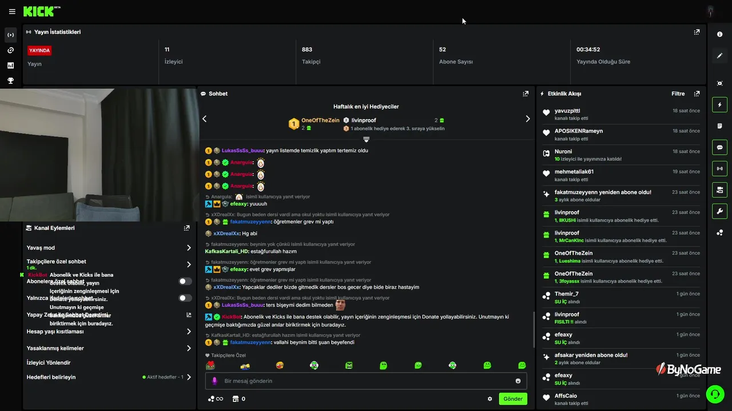Click the Gönder send button
Viewport: 732px width, 411px height.
[513, 399]
